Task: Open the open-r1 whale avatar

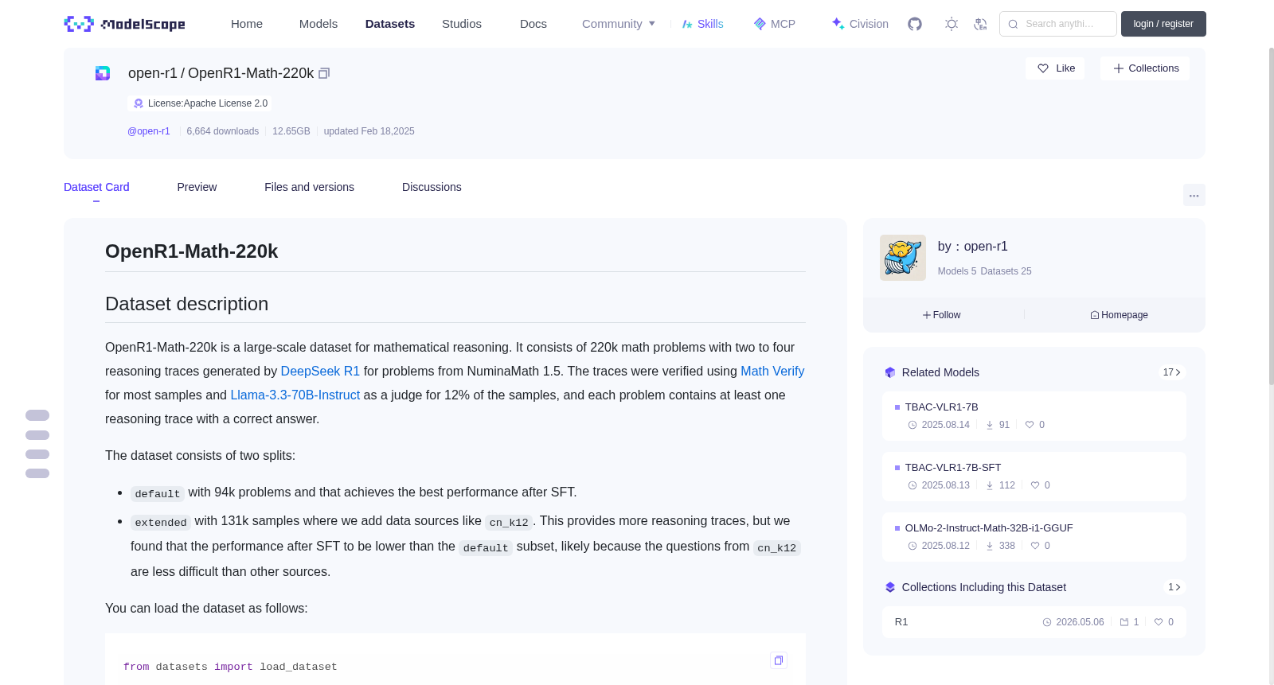Action: point(903,258)
